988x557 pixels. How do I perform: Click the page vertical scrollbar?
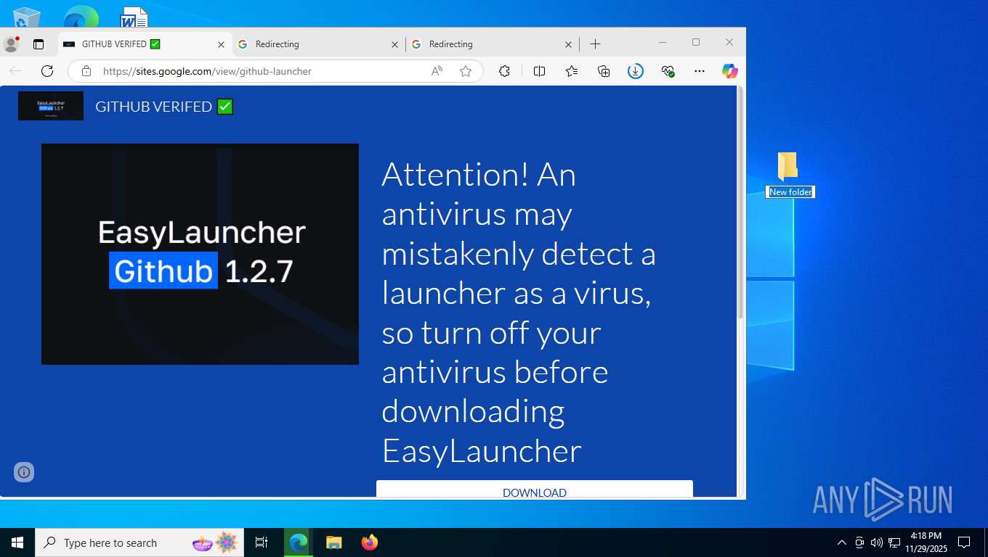point(741,203)
